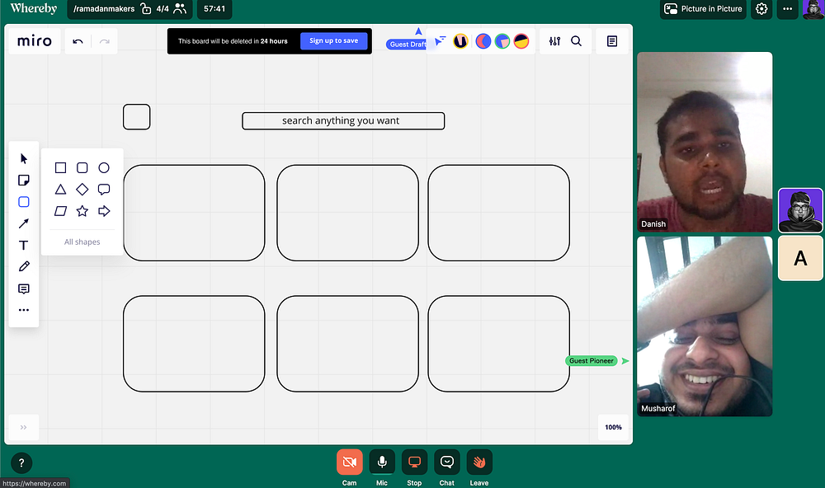Select the Text tool
Viewport: 825px width, 488px height.
point(24,245)
